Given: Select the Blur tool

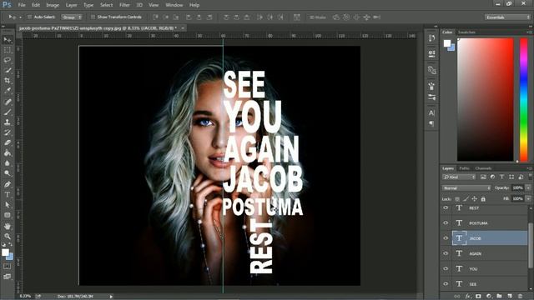Looking at the screenshot, I should (x=8, y=163).
